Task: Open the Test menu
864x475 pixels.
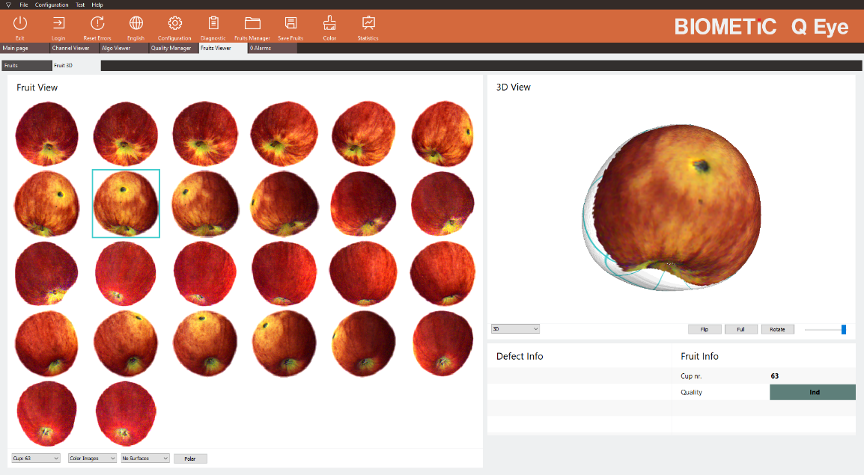Action: coord(80,4)
